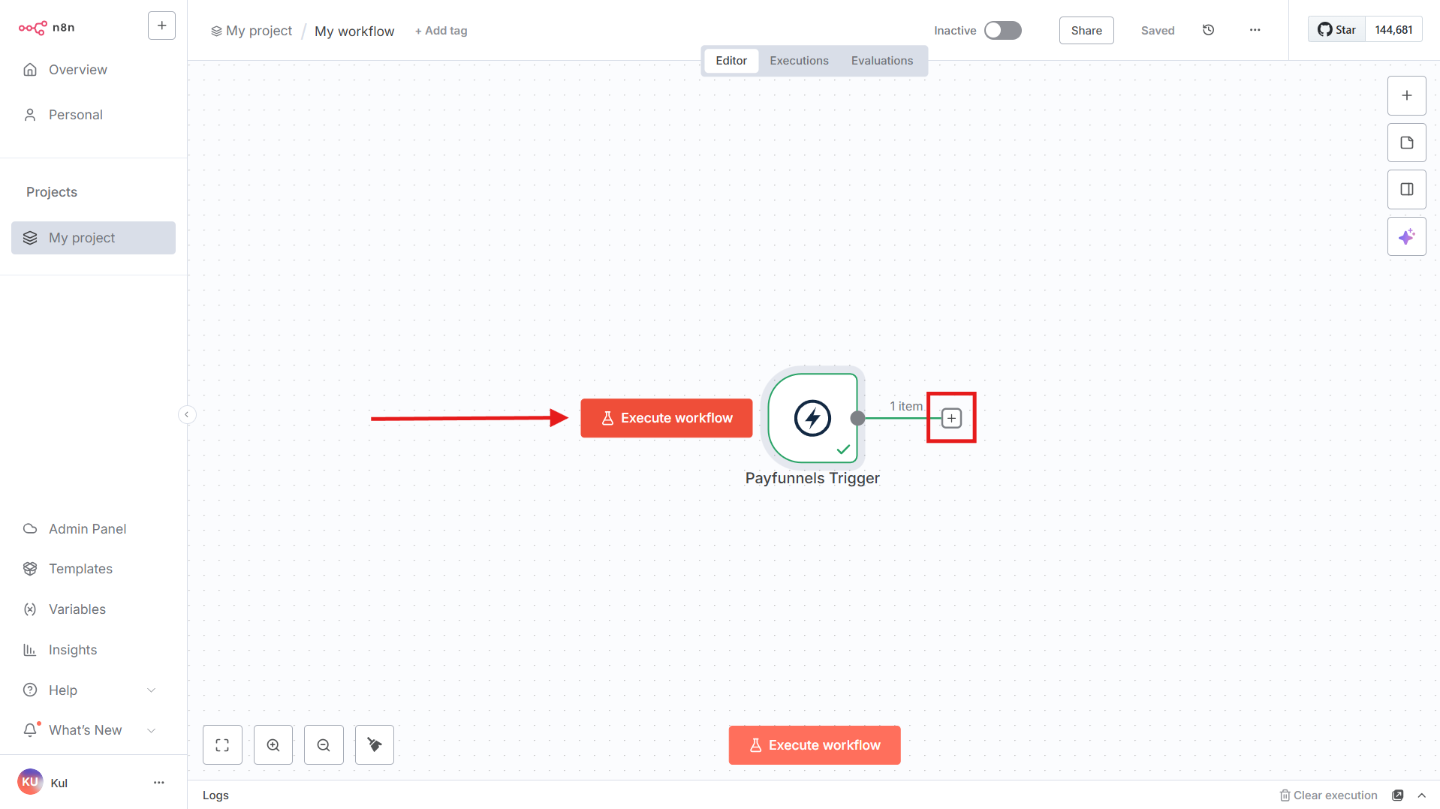
Task: Click the add node plus button top-right of canvas
Action: click(x=1407, y=95)
